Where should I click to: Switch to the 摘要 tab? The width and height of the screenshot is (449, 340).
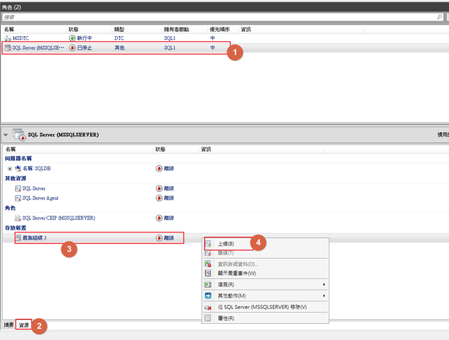[8, 325]
